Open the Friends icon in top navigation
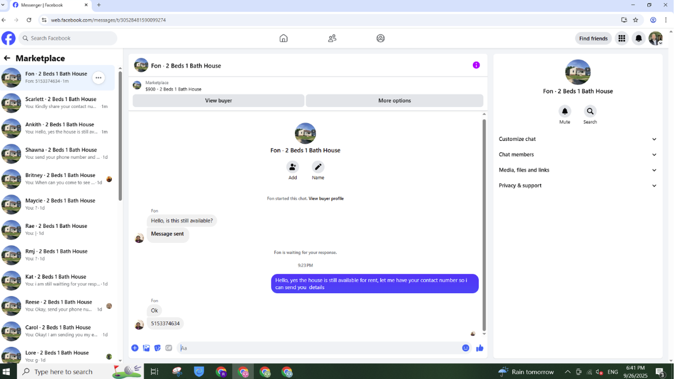This screenshot has width=676, height=379. [332, 39]
